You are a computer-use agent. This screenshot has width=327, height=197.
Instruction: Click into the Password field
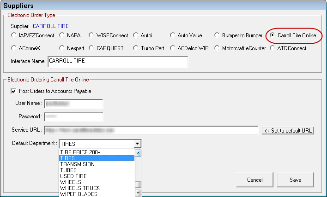tap(73, 117)
